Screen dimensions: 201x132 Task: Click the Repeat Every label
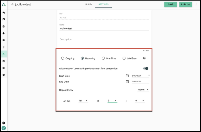66,90
